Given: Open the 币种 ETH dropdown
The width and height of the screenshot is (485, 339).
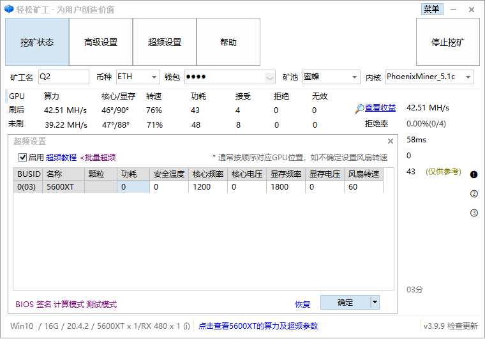Looking at the screenshot, I should [138, 77].
